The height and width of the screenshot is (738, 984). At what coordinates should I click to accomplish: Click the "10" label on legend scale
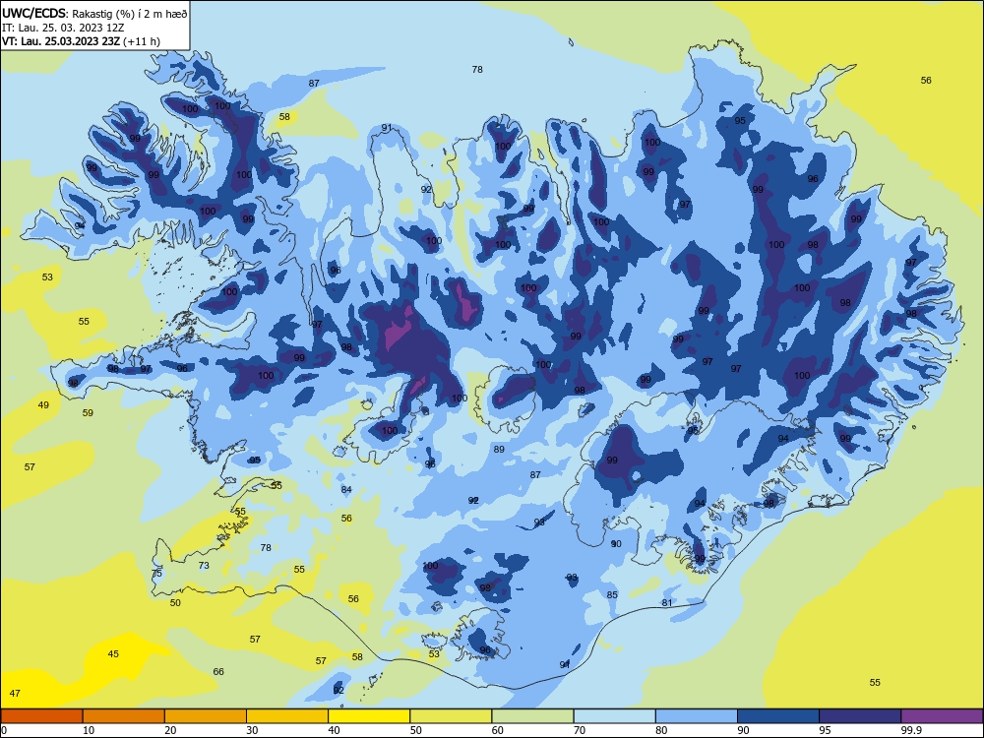coord(89,730)
